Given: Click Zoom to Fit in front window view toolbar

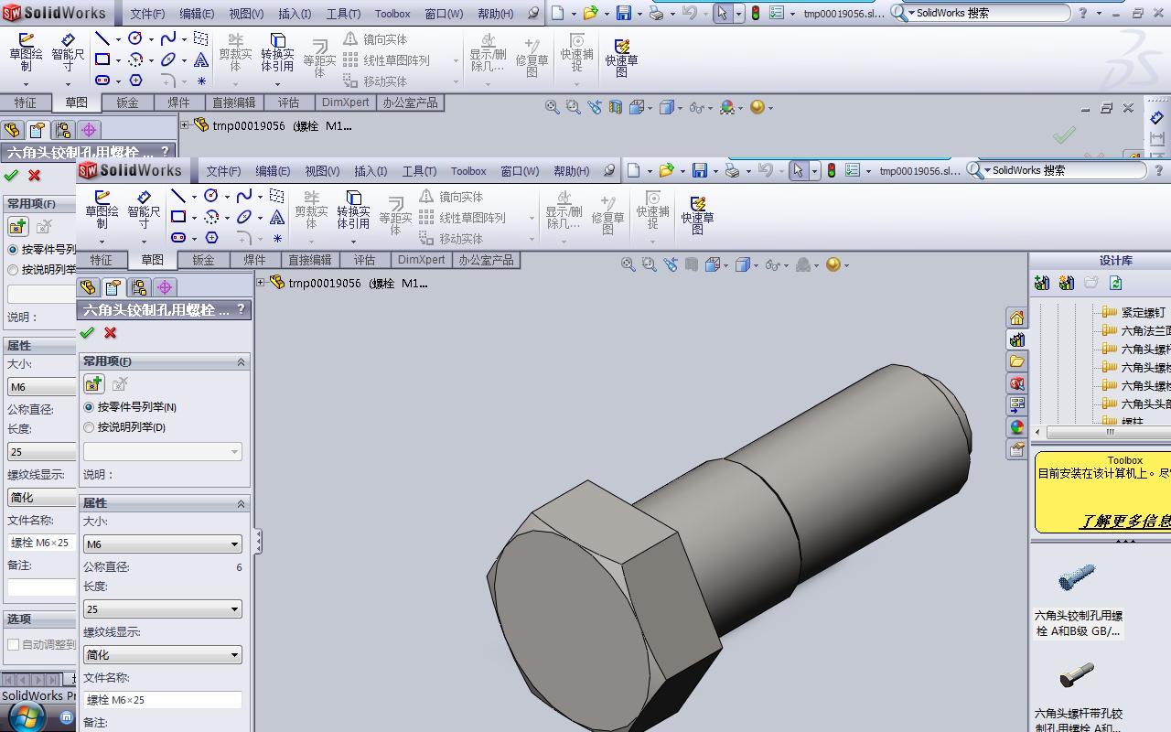Looking at the screenshot, I should 628,264.
